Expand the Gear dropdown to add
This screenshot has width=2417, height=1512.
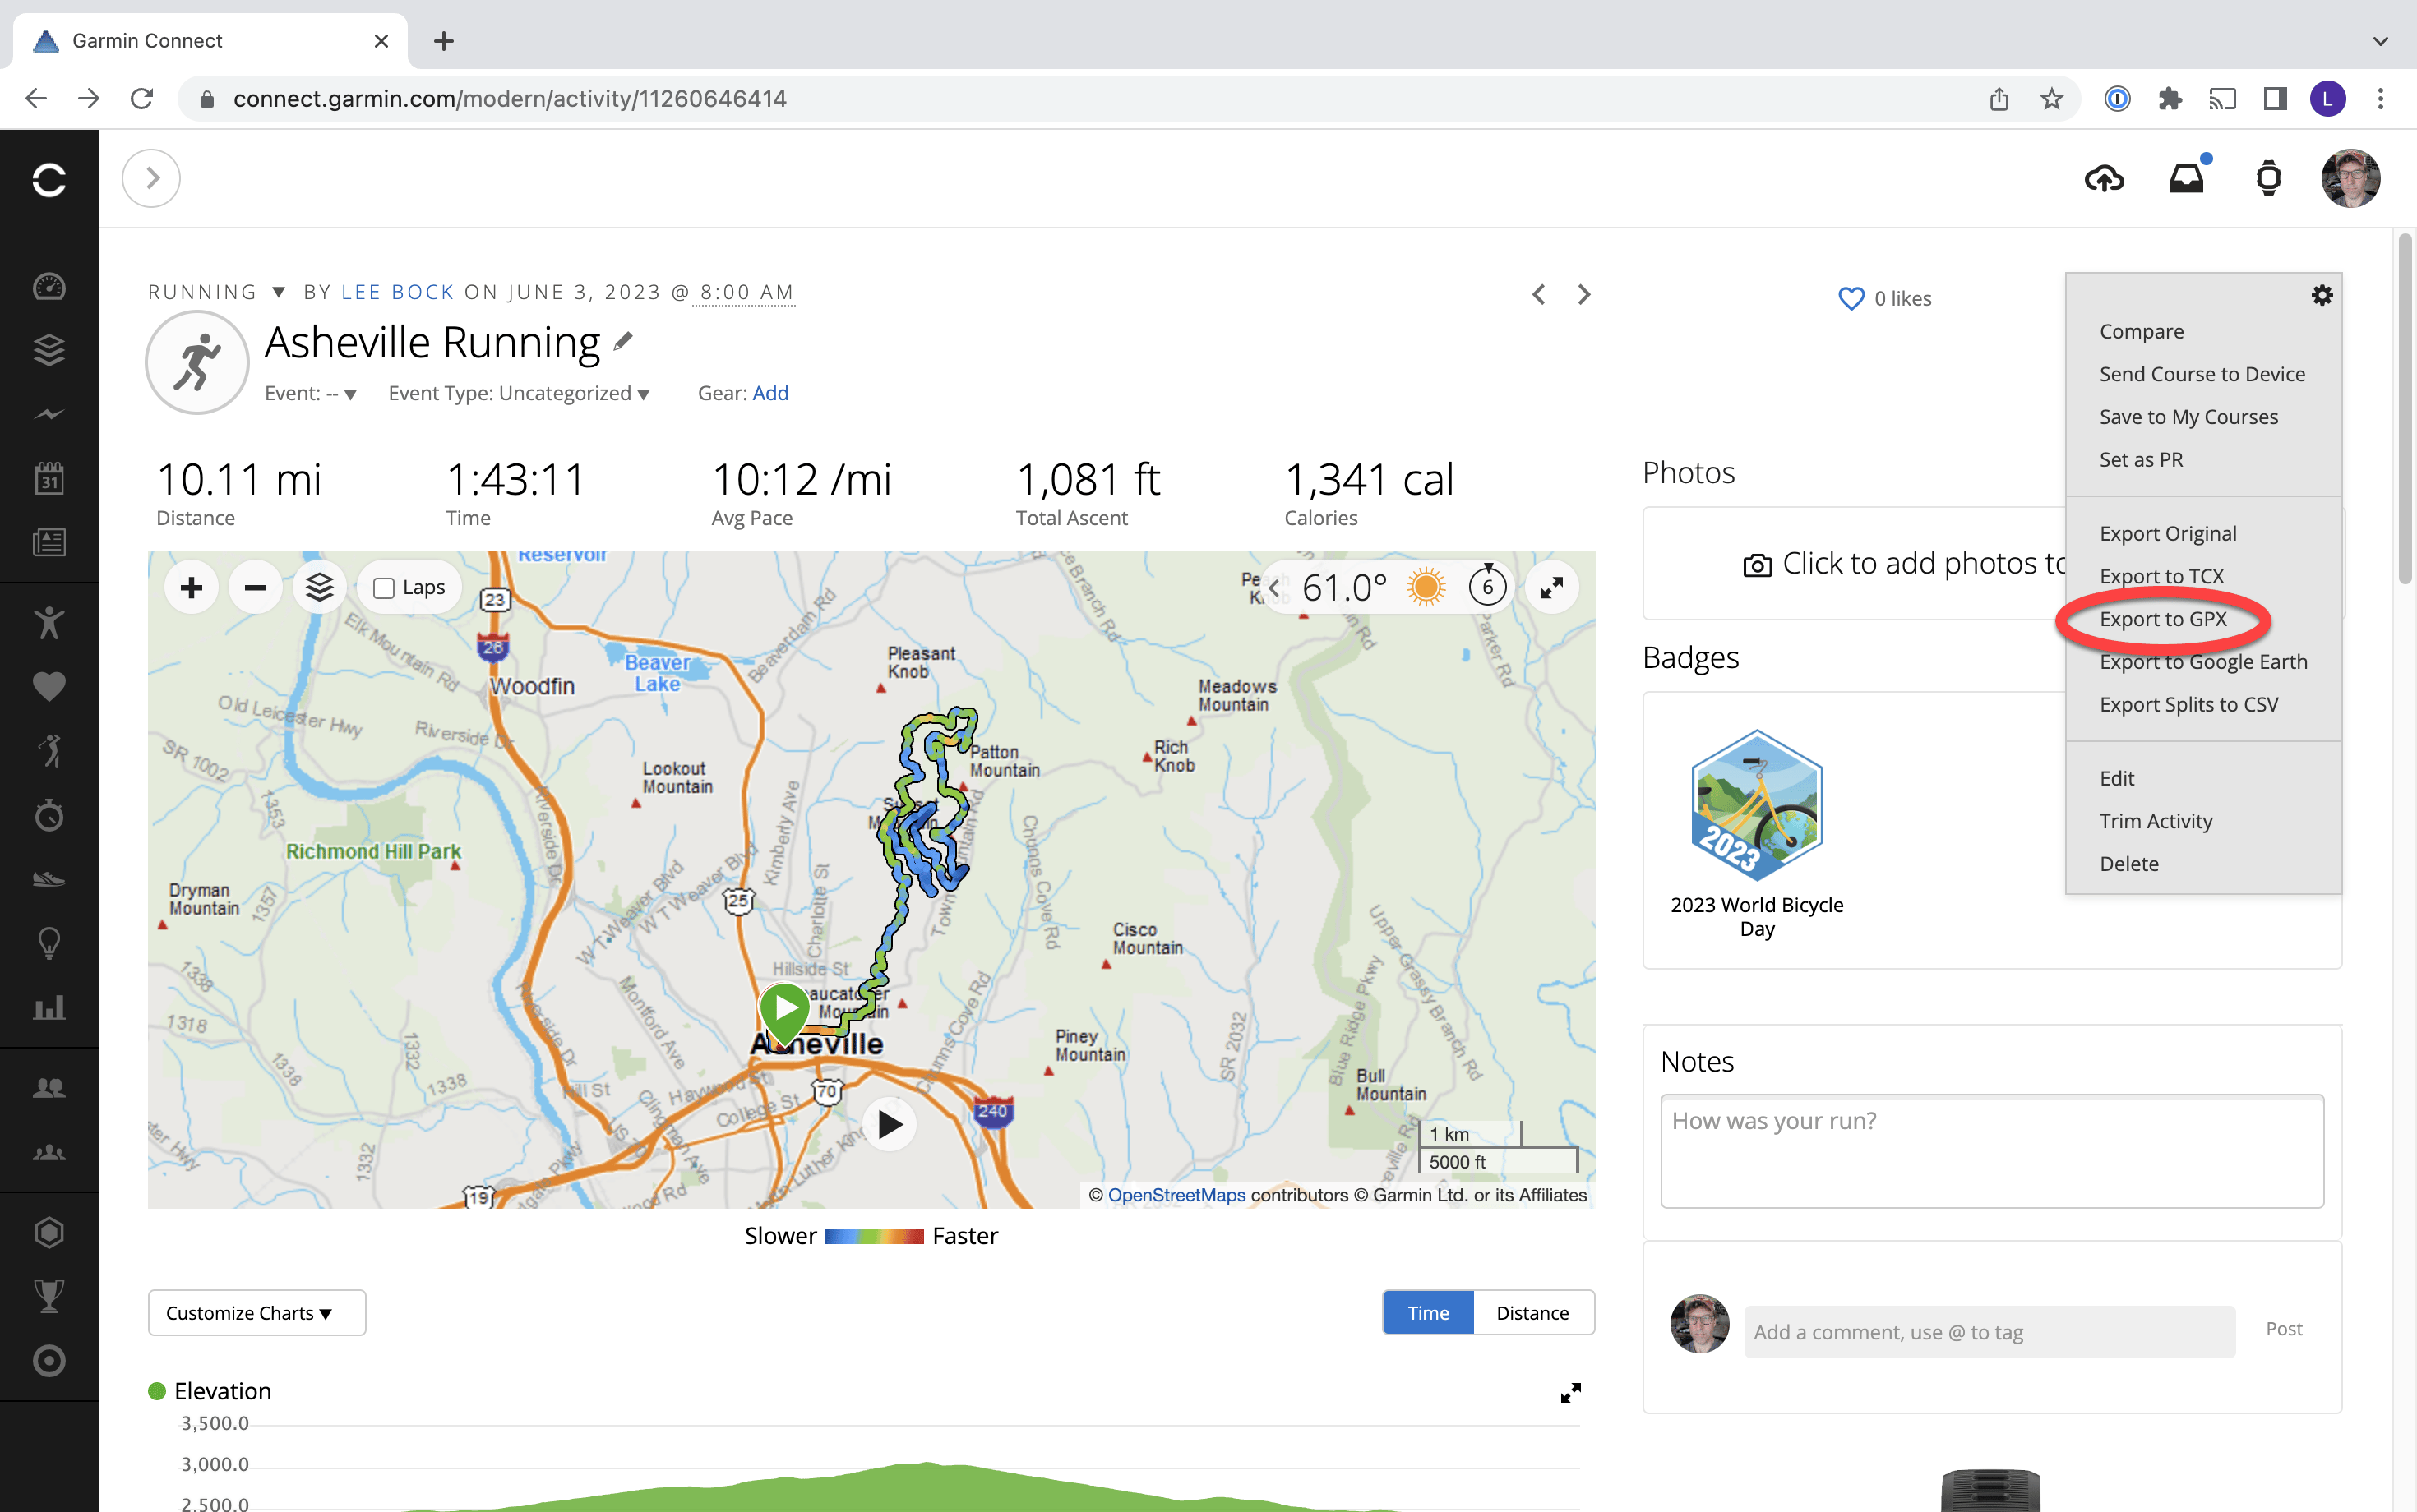(770, 392)
